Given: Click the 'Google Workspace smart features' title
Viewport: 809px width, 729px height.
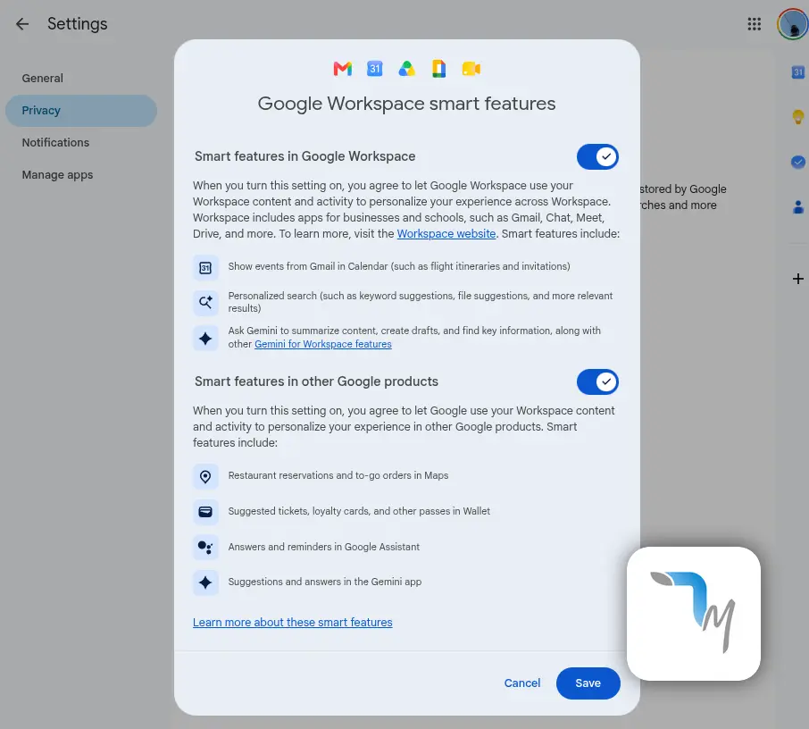Looking at the screenshot, I should pos(406,104).
